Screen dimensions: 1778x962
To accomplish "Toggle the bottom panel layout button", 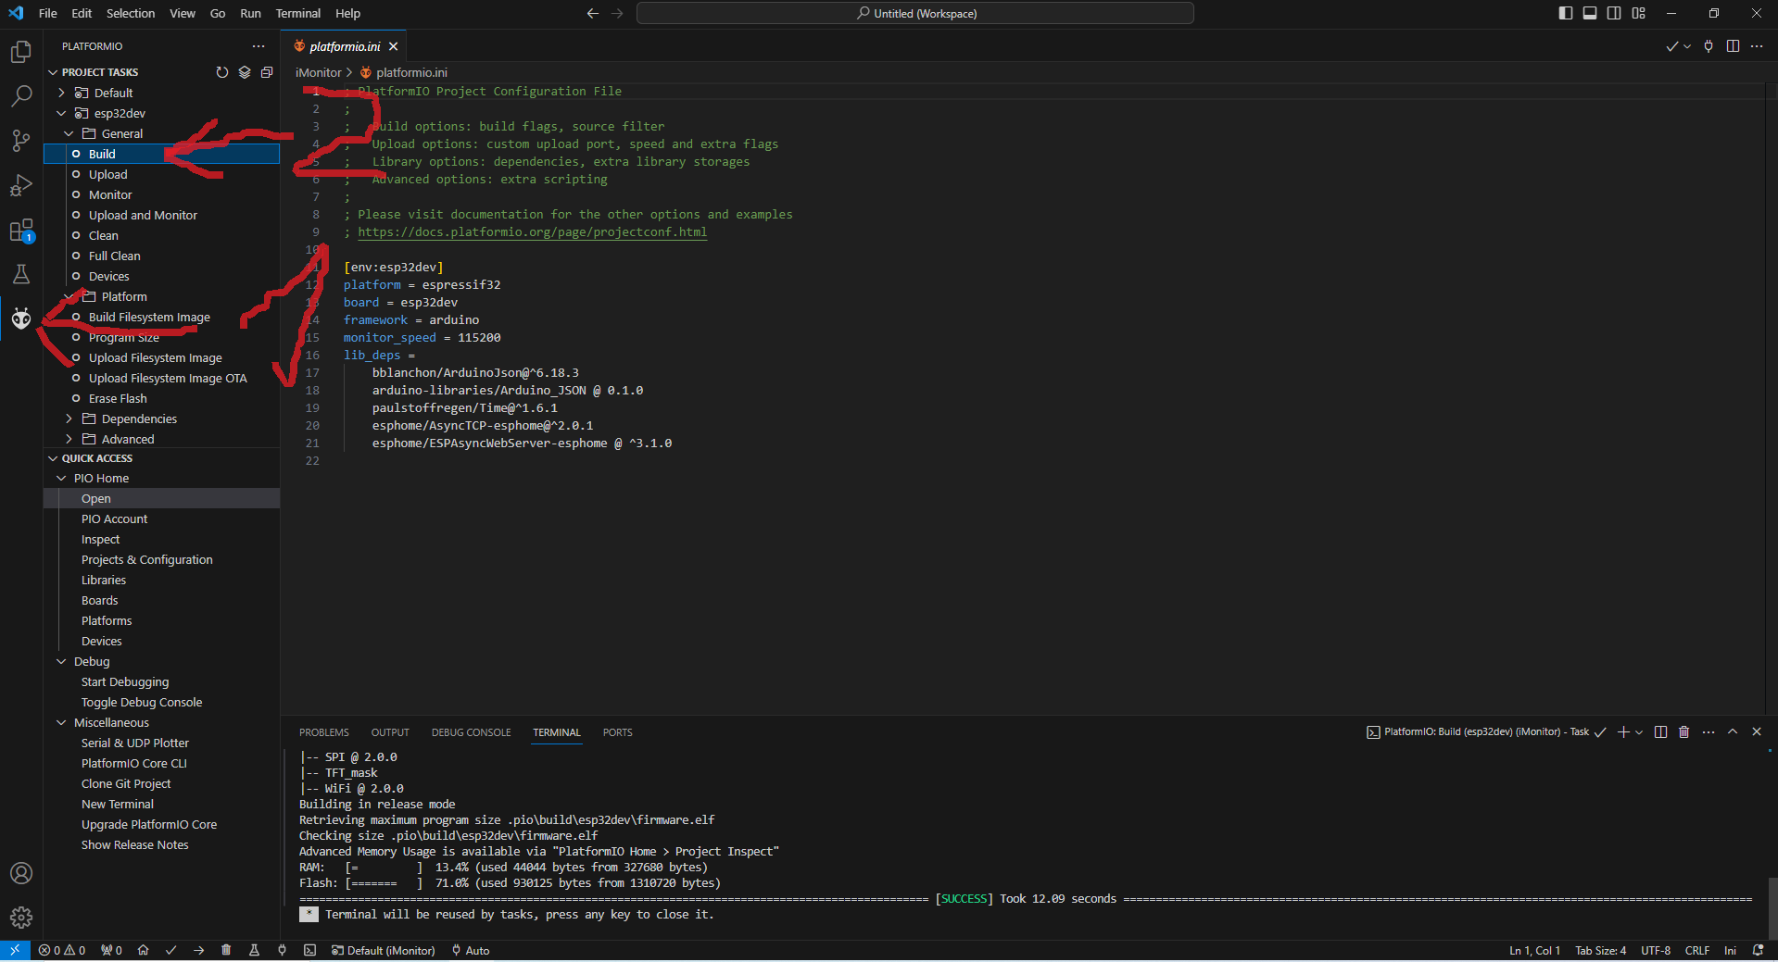I will pos(1590,13).
